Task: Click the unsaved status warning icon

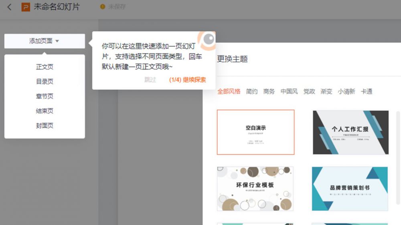Action: click(x=103, y=7)
